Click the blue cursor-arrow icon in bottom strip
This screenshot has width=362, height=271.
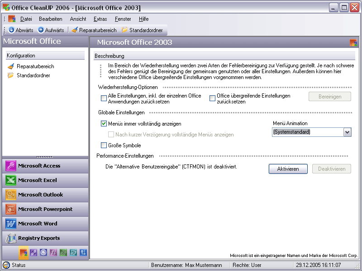(x=43, y=252)
